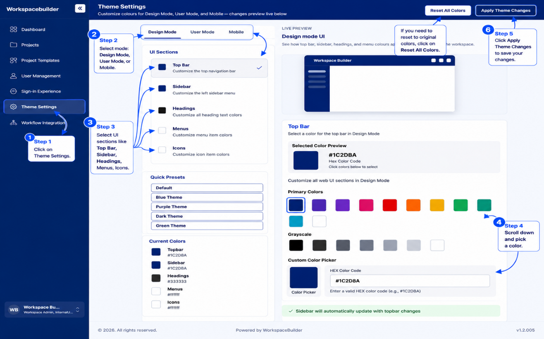The image size is (544, 339).
Task: Click the Reset All Colors button
Action: tap(448, 10)
